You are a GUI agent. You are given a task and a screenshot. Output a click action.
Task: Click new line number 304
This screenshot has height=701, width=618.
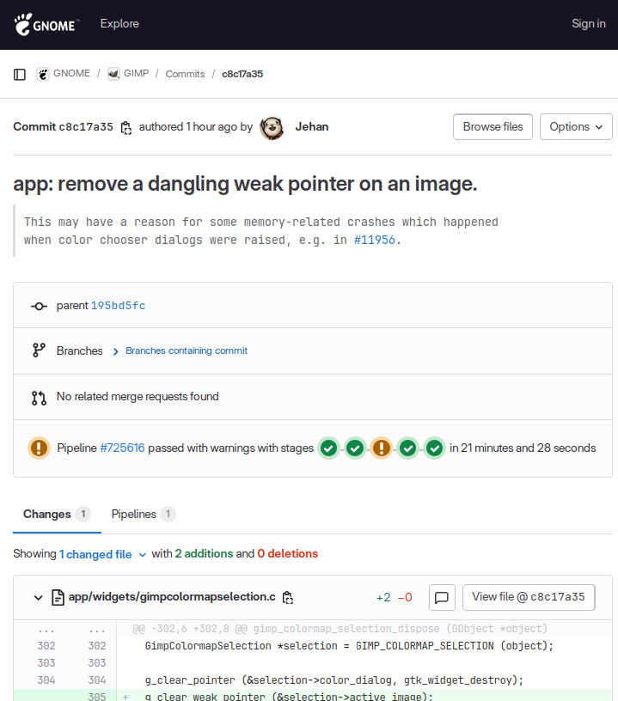(97, 680)
